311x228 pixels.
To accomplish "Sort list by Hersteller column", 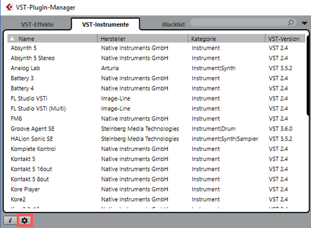I will pyautogui.click(x=142, y=39).
